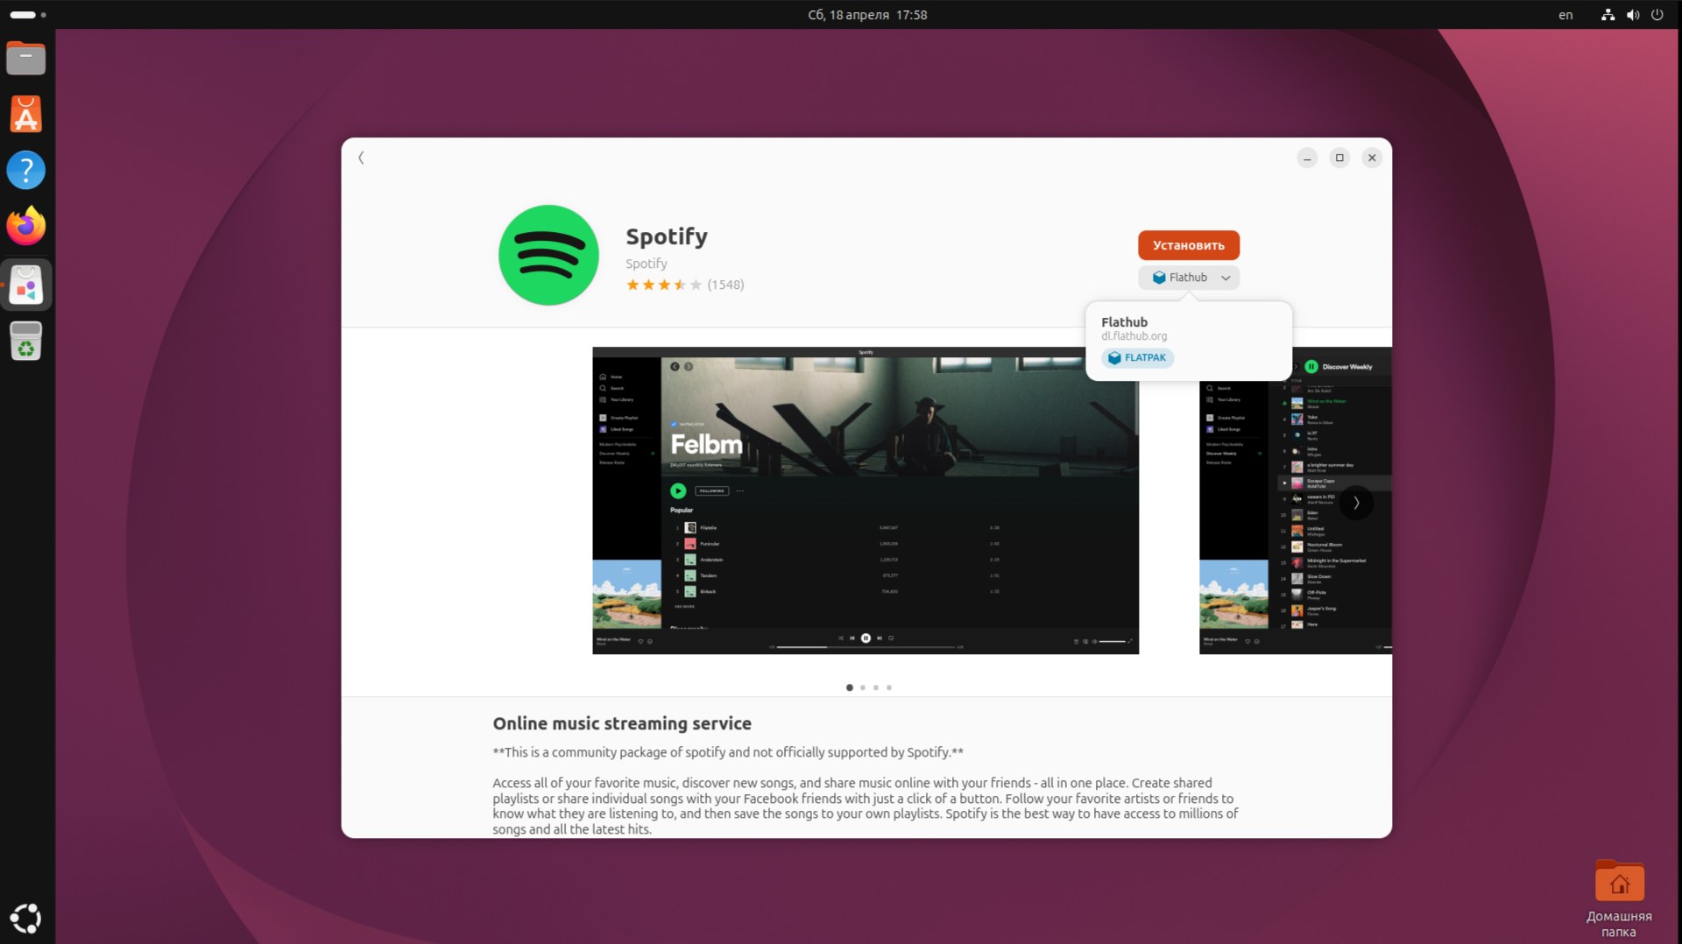Open the Files app from the dock
1682x944 pixels.
point(25,58)
